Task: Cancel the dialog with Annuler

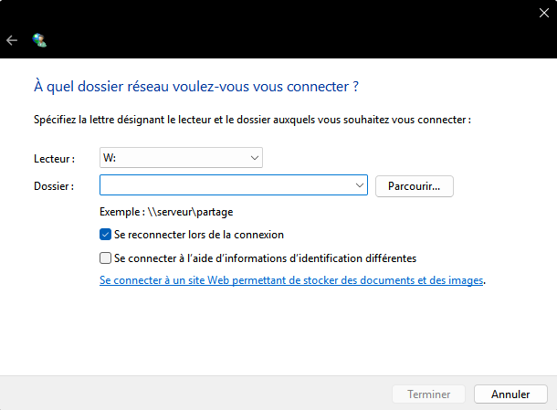Action: (510, 394)
